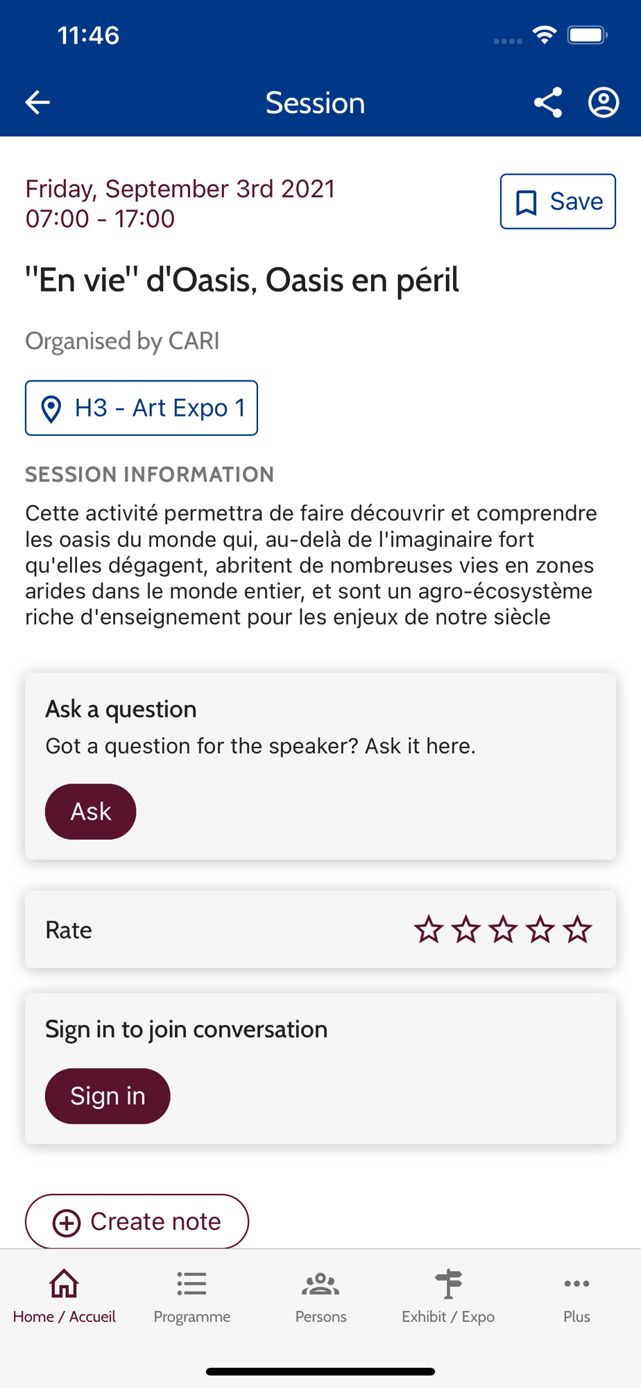Rate session three stars
This screenshot has width=641, height=1388.
(x=503, y=929)
